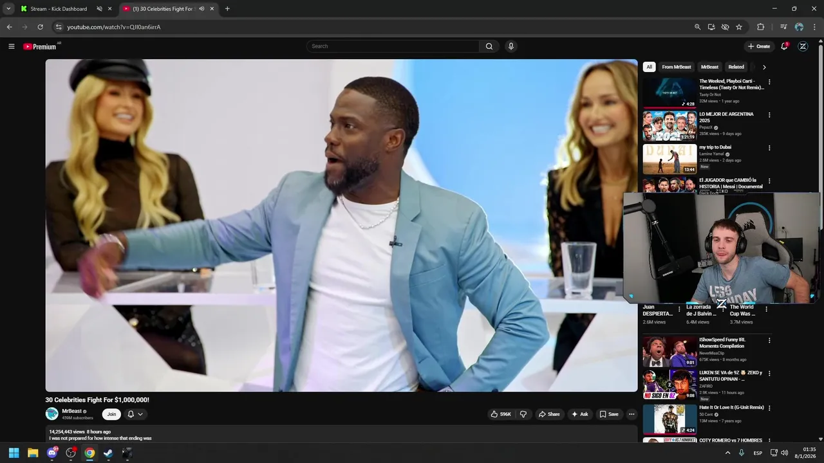Click inside the YouTube search field
Image resolution: width=824 pixels, height=463 pixels.
pyautogui.click(x=393, y=46)
